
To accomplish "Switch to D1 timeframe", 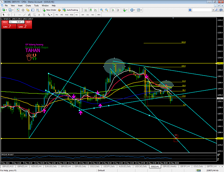I will 88,15.
